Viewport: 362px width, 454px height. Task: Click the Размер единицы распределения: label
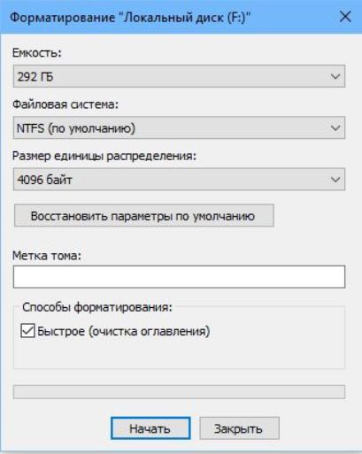104,156
